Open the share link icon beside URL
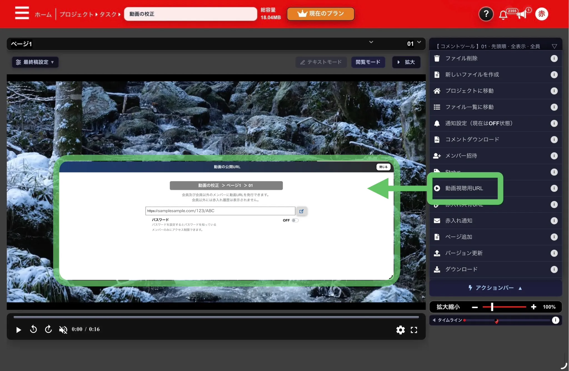The image size is (569, 371). (301, 211)
